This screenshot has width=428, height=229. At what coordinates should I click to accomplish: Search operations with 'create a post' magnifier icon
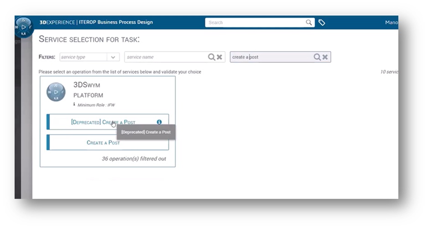(317, 57)
